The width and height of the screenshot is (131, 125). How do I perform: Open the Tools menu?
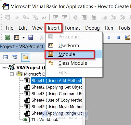click(124, 28)
